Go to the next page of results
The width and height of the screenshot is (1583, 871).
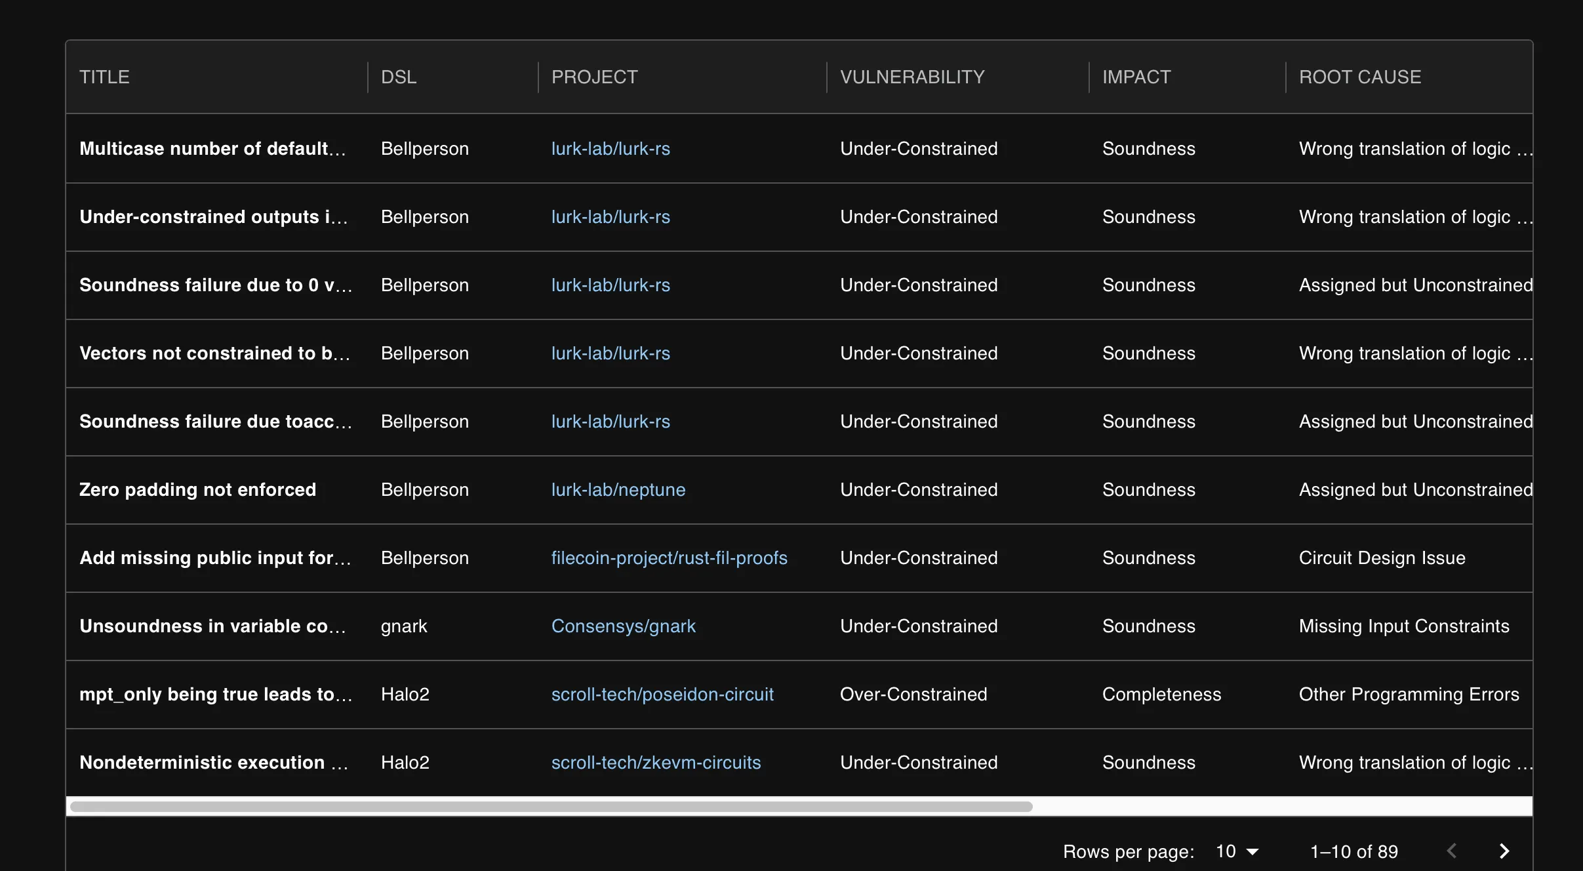tap(1504, 851)
